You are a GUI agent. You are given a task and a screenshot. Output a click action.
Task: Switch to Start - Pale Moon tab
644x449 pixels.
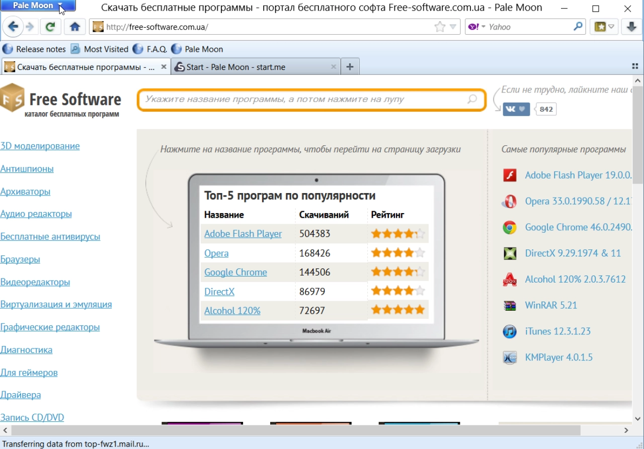pos(256,67)
